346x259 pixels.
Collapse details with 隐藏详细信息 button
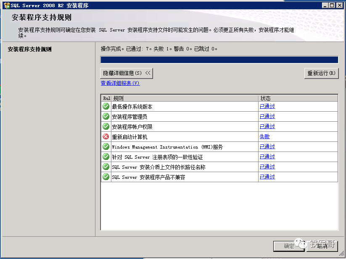[x=127, y=73]
